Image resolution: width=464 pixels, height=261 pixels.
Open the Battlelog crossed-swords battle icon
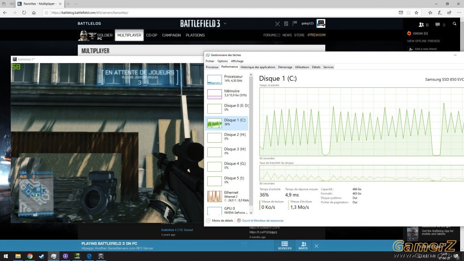coord(277,24)
